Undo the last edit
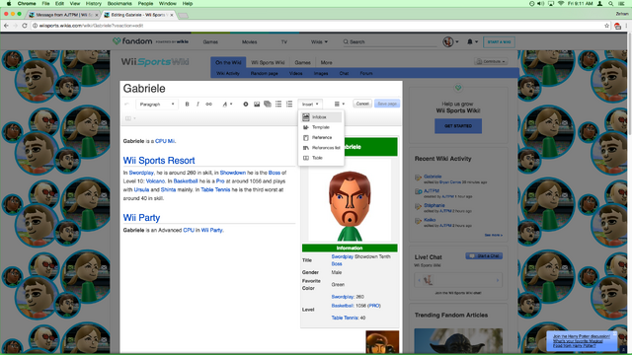Image resolution: width=632 pixels, height=355 pixels. [x=126, y=105]
